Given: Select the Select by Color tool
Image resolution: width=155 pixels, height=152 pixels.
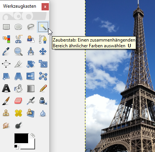Looking at the screenshot, I should tap(6, 39).
